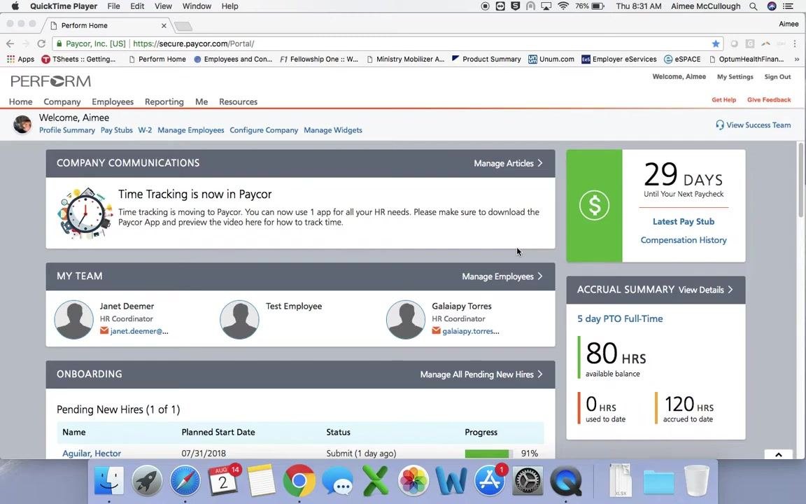This screenshot has width=806, height=504.
Task: Open Accrual Summary View Details
Action: point(705,290)
